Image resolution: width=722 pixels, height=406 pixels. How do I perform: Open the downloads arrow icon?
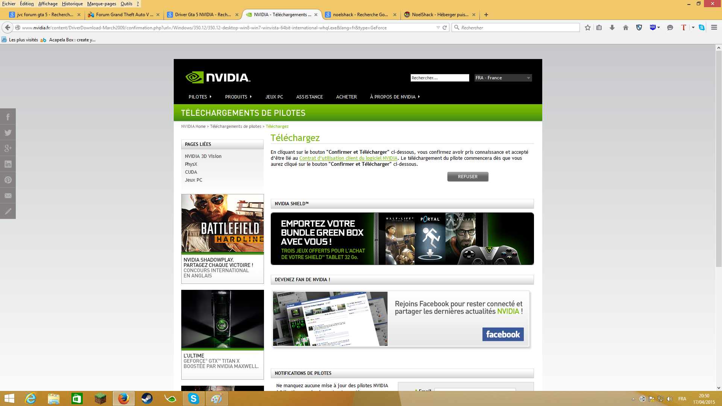pyautogui.click(x=612, y=27)
